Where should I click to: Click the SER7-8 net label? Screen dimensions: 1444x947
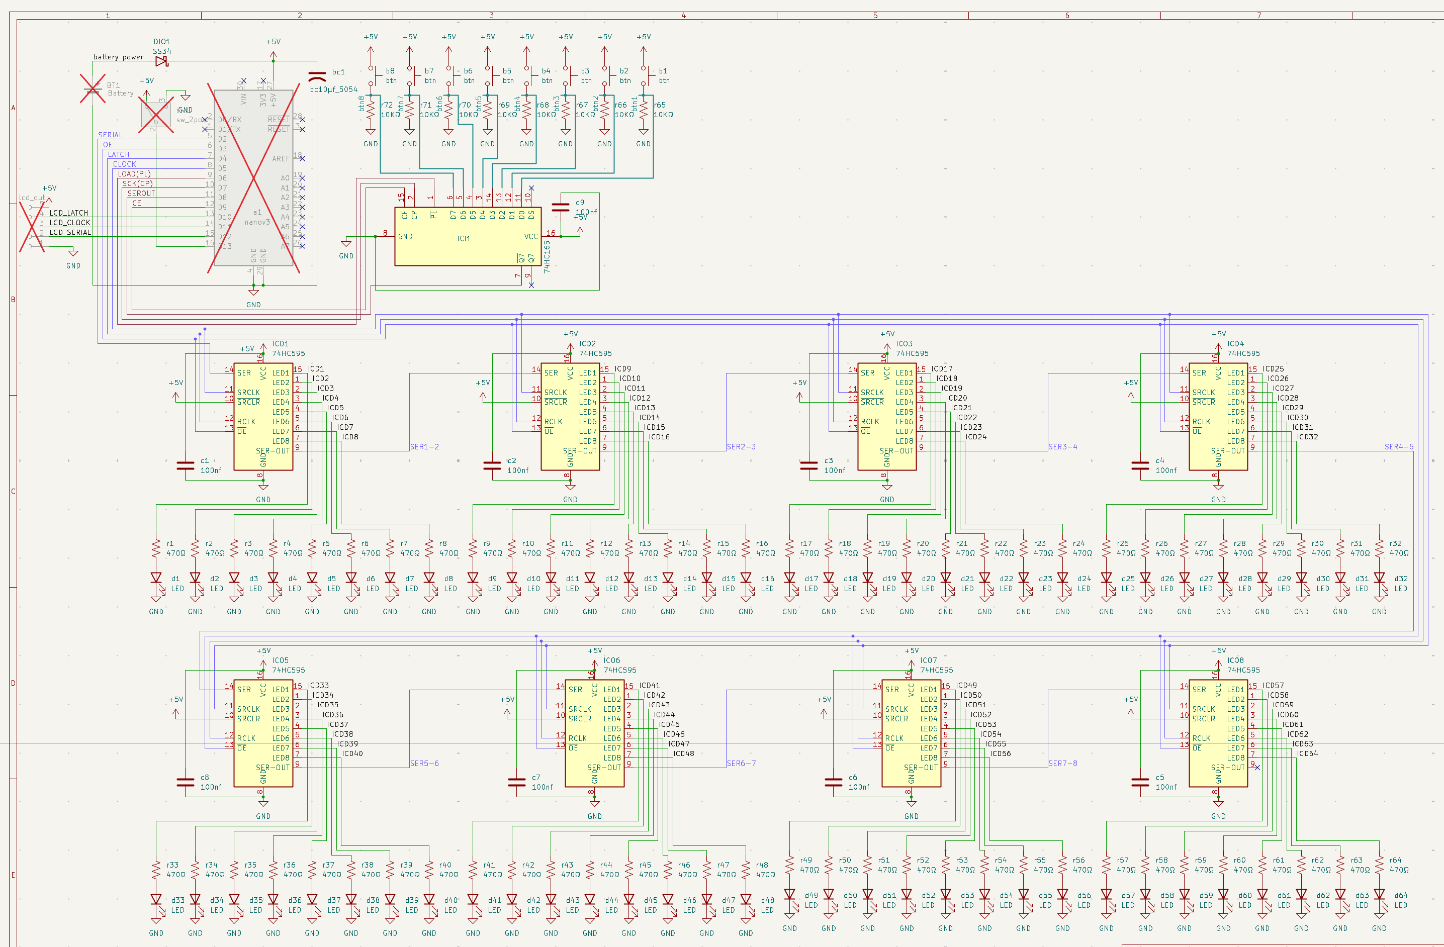(x=1062, y=763)
